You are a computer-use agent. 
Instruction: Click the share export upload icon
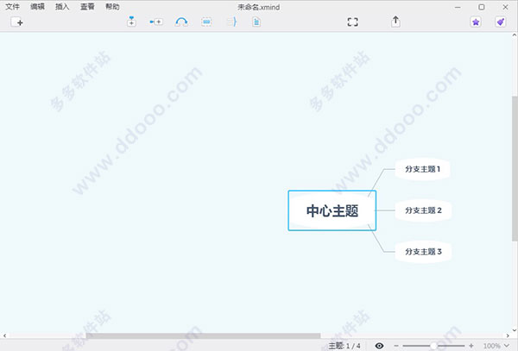click(x=395, y=22)
